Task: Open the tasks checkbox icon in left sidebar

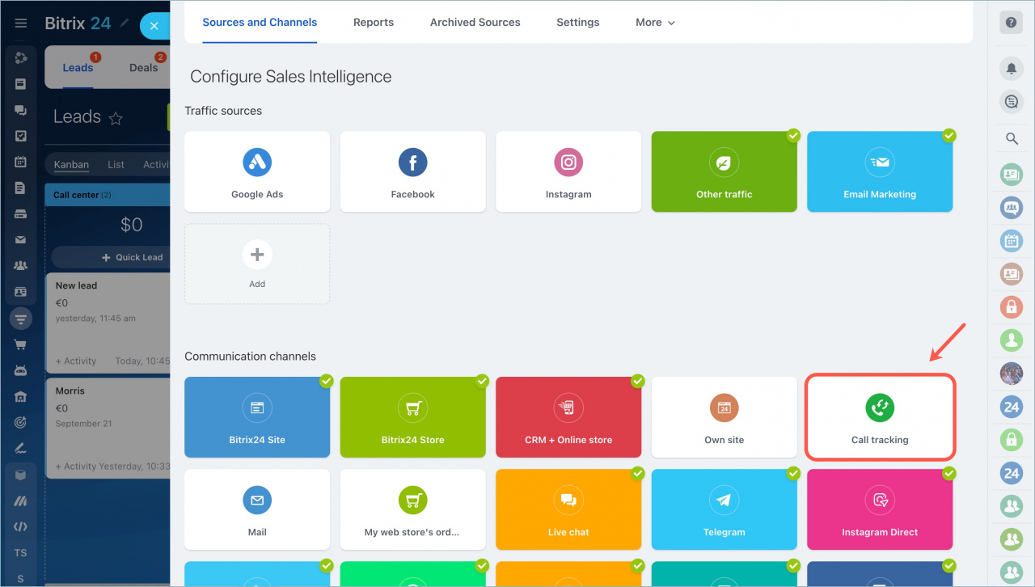Action: point(21,136)
